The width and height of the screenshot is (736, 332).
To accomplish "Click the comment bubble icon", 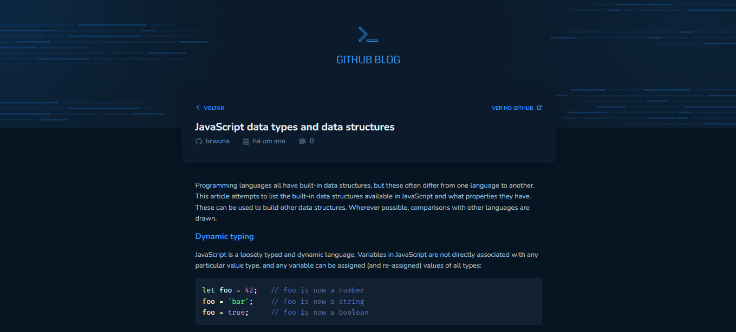I will [302, 141].
